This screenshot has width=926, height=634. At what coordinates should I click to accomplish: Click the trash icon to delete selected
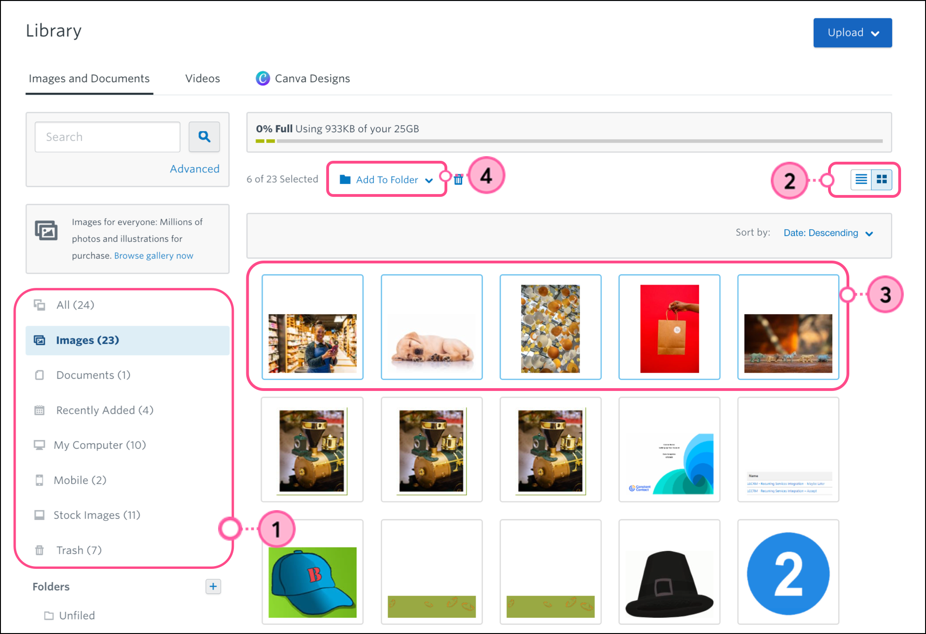pyautogui.click(x=458, y=180)
